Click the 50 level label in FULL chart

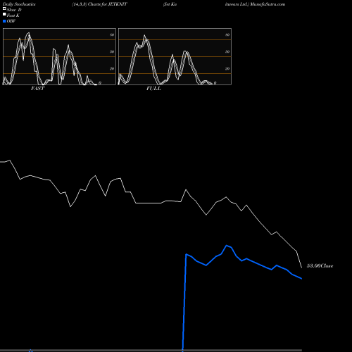coord(227,51)
